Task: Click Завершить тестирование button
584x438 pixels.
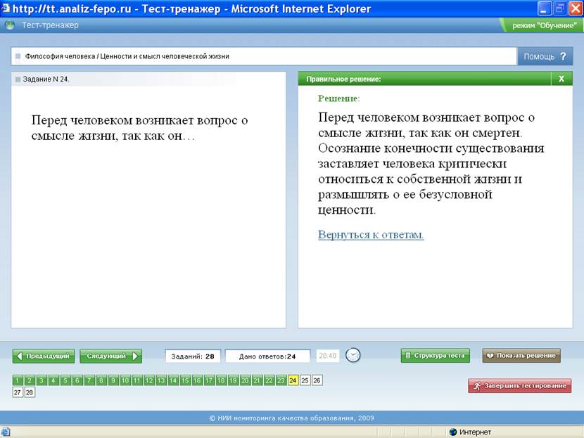Action: (519, 386)
